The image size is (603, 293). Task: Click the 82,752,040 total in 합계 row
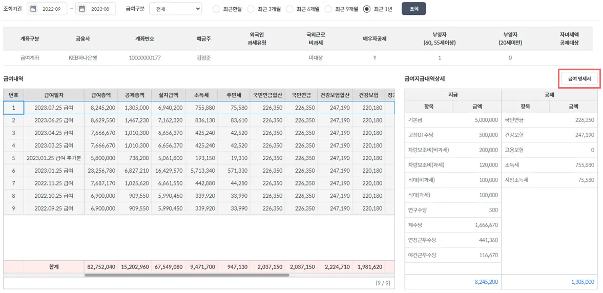pyautogui.click(x=101, y=266)
